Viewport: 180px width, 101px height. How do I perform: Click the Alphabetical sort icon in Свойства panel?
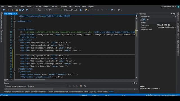click(144, 20)
